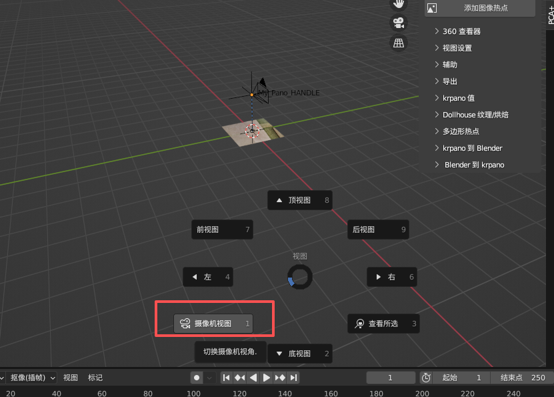Click the 结束点 end frame field
Screen dimensions: 554x397
point(523,378)
